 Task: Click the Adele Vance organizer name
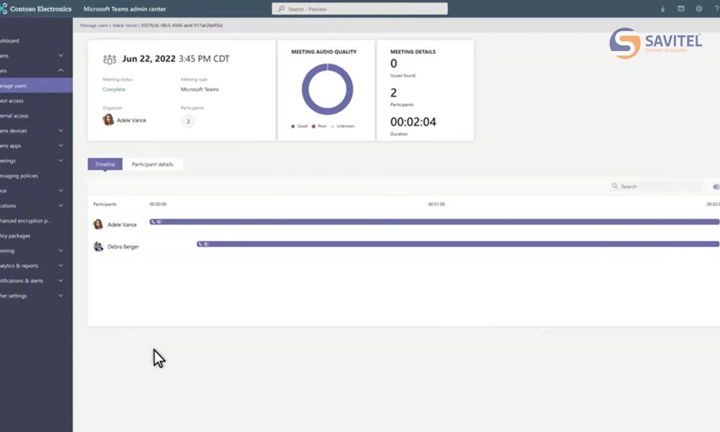pos(131,120)
